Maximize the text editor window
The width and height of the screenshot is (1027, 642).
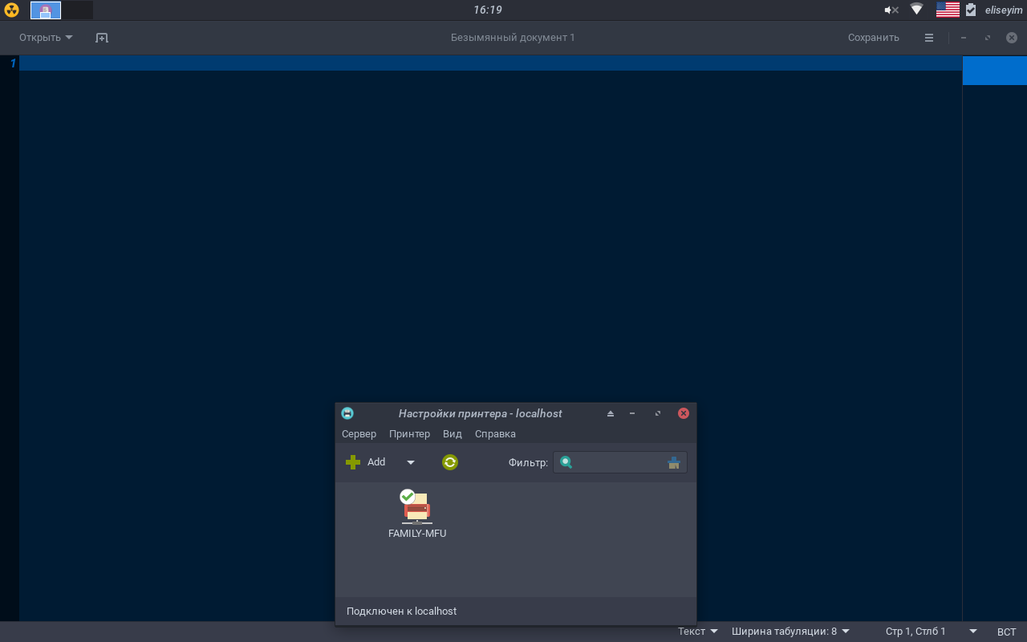tap(988, 38)
